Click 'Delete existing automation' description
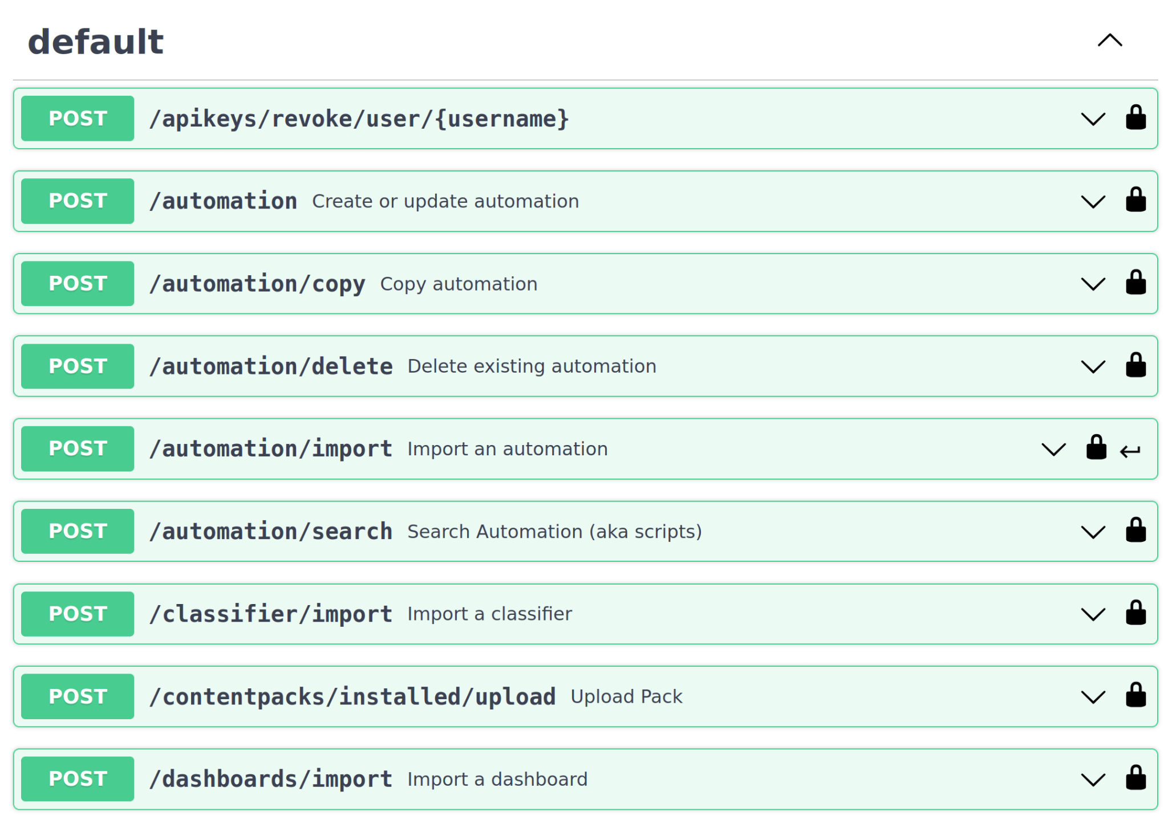The image size is (1168, 816). click(x=532, y=366)
